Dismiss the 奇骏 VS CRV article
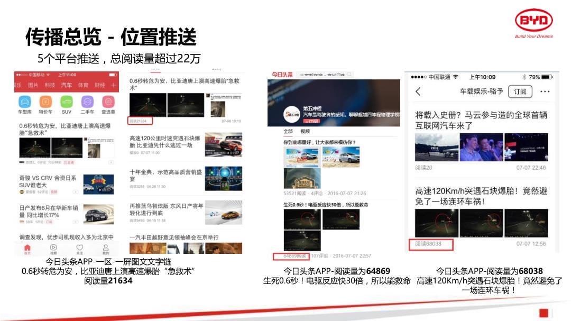This screenshot has height=321, width=571. coord(75,191)
